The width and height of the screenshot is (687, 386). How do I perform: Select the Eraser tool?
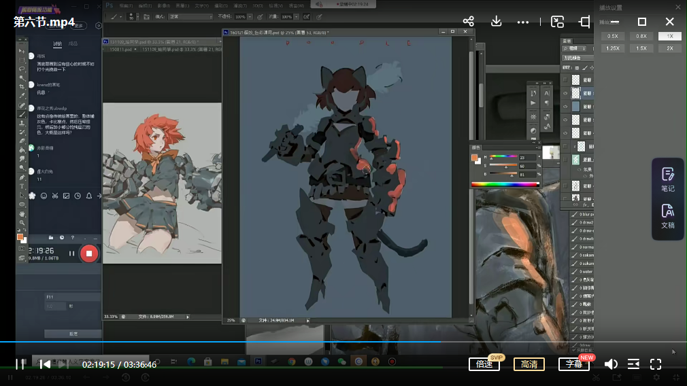[22, 141]
